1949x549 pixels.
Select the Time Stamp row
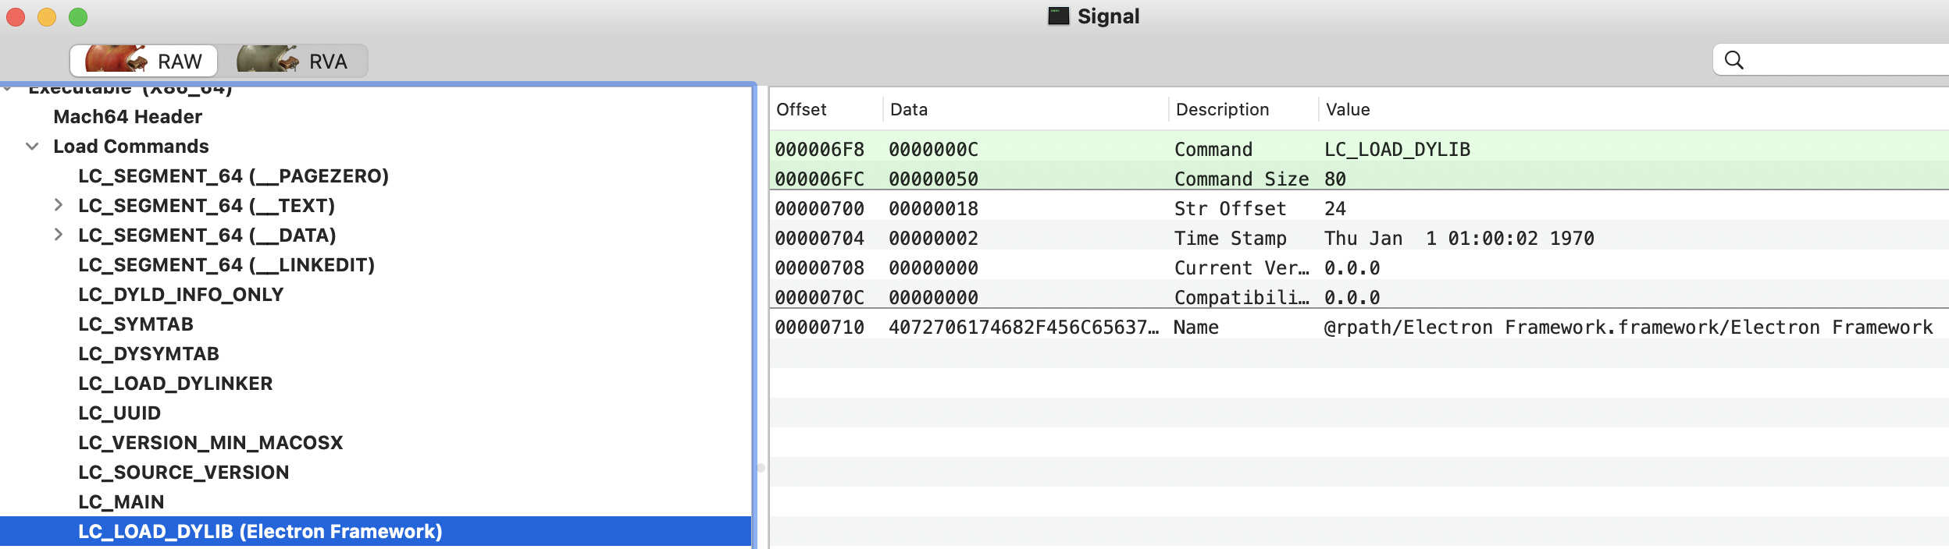[1229, 239]
